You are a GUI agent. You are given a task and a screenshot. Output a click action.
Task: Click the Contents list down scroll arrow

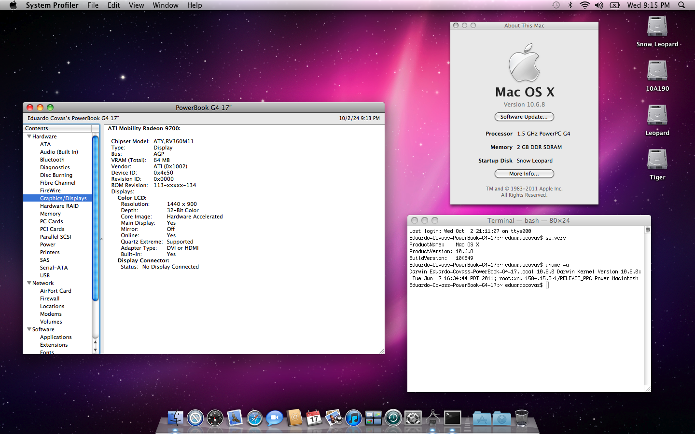click(x=95, y=350)
